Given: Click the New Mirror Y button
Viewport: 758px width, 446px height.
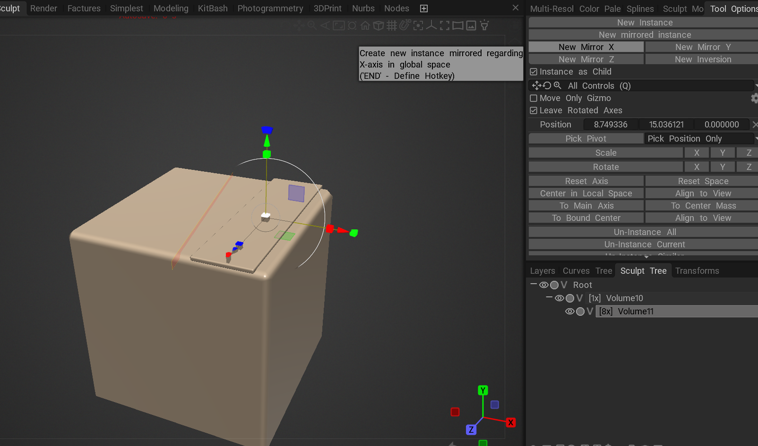Looking at the screenshot, I should [703, 47].
